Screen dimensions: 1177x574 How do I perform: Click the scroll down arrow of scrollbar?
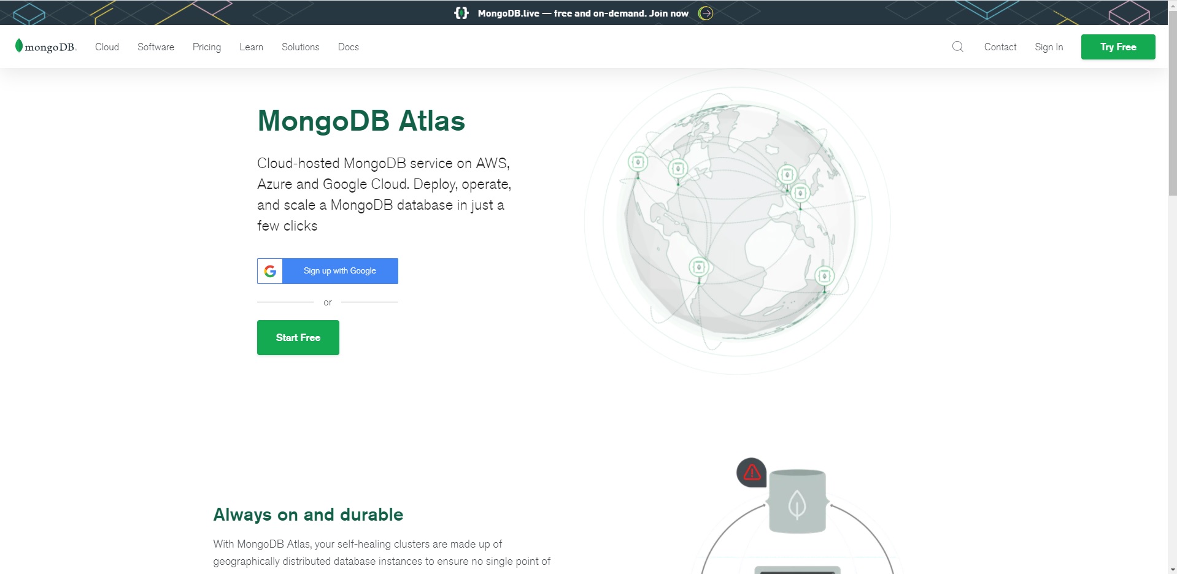tap(1172, 569)
